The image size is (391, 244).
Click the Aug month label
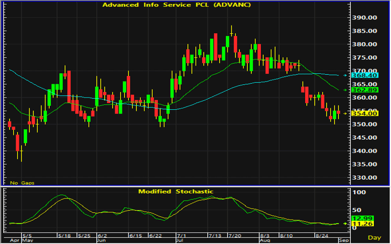pyautogui.click(x=264, y=240)
